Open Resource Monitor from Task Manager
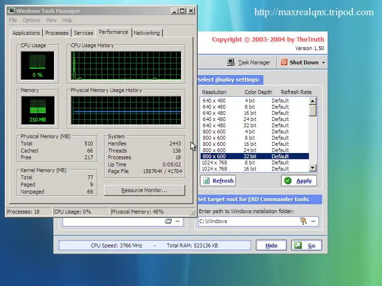This screenshot has width=382, height=286. click(145, 190)
